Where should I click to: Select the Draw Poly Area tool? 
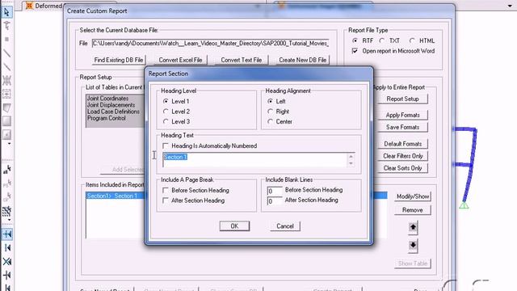coord(6,108)
